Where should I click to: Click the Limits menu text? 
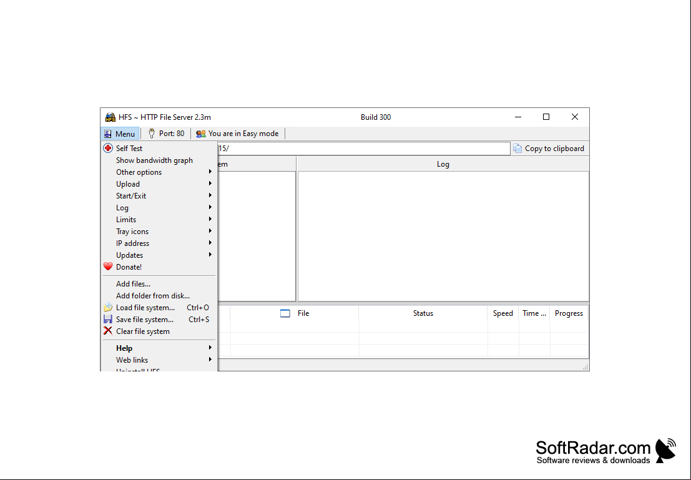[126, 220]
